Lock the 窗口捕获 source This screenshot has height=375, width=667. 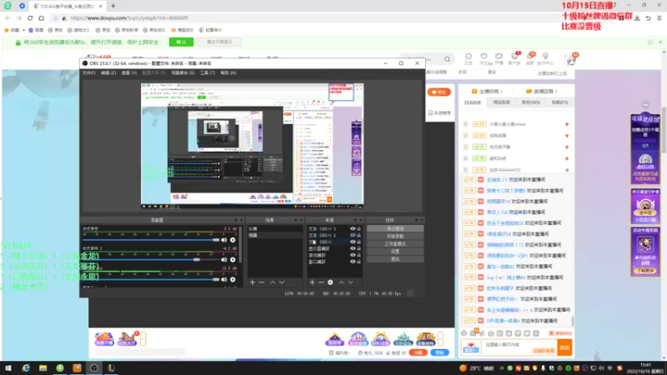pyautogui.click(x=359, y=262)
